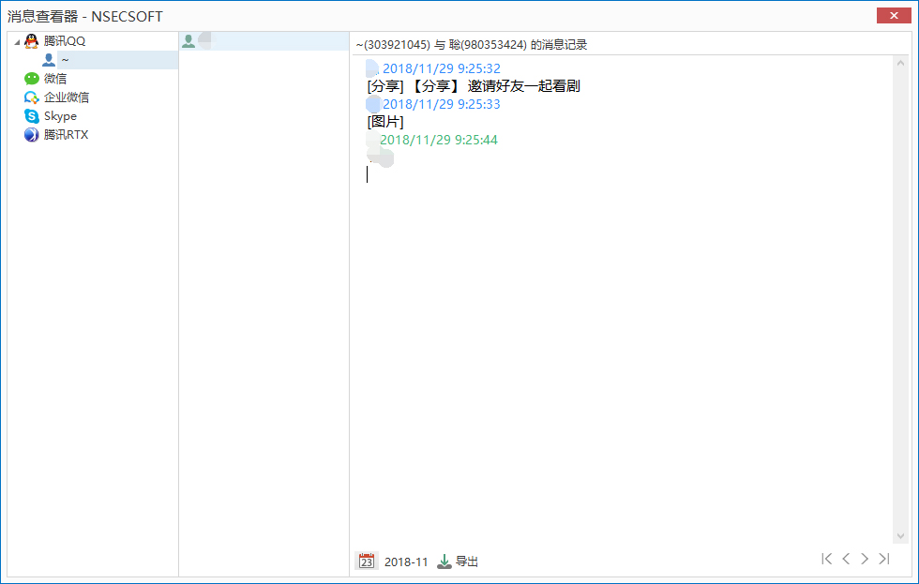Image resolution: width=919 pixels, height=584 pixels.
Task: Go to the first page of messages
Action: point(826,559)
